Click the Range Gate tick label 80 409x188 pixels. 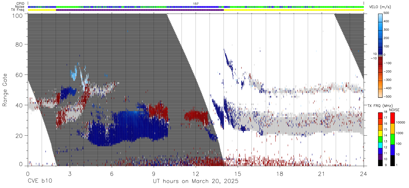20,44
